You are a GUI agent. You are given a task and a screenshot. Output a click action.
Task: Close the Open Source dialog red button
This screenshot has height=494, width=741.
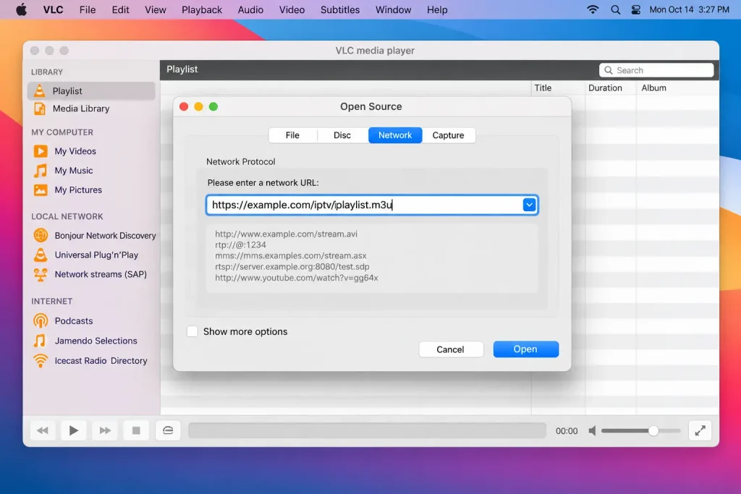click(x=184, y=107)
